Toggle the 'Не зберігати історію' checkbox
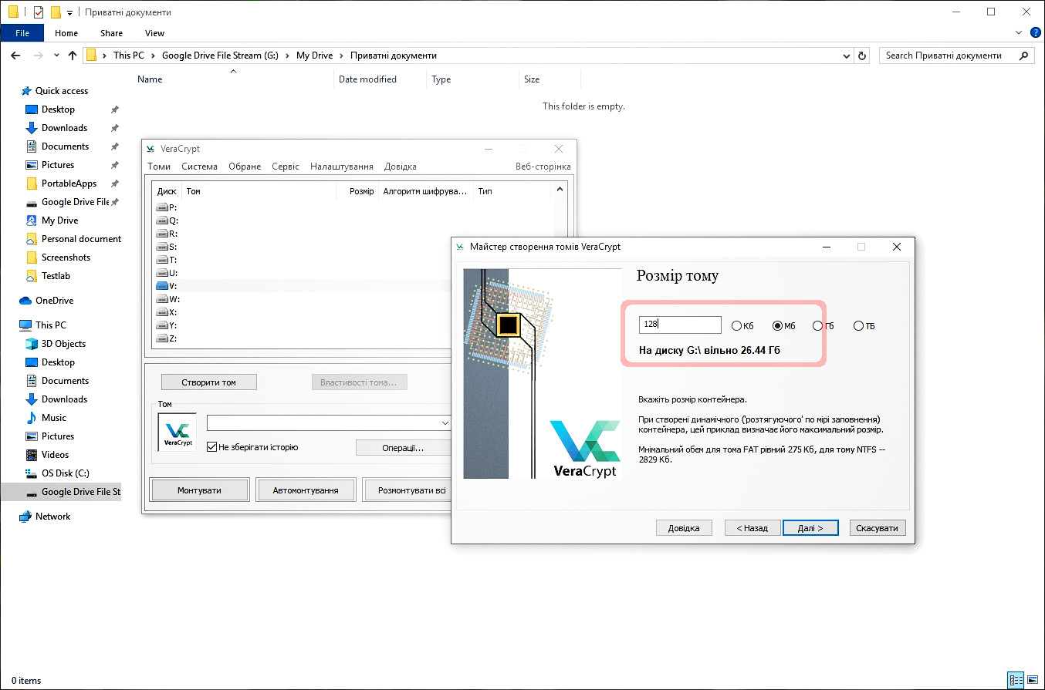1045x690 pixels. (212, 447)
